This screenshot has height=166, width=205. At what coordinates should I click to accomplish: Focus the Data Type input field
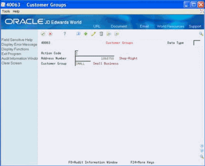[197, 43]
